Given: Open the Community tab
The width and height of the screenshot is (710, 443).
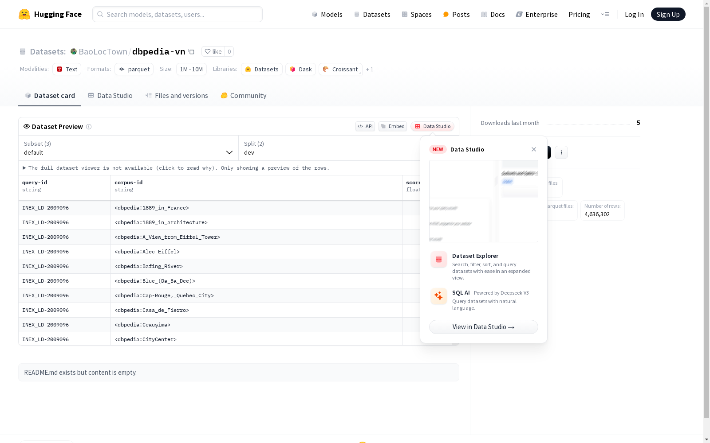Looking at the screenshot, I should pos(244,96).
